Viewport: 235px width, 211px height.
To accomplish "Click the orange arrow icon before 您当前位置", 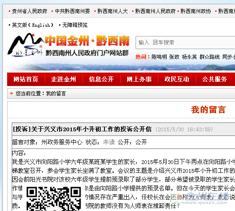I will tap(11, 94).
